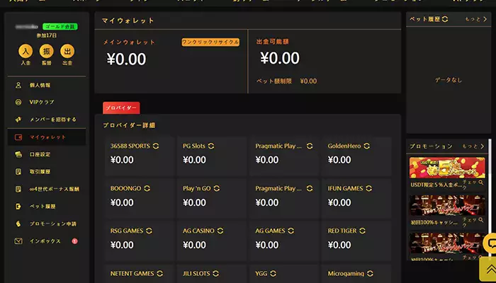The image size is (496, 283).
Task: Go to VIPクラブ in the sidebar
Action: coord(42,102)
